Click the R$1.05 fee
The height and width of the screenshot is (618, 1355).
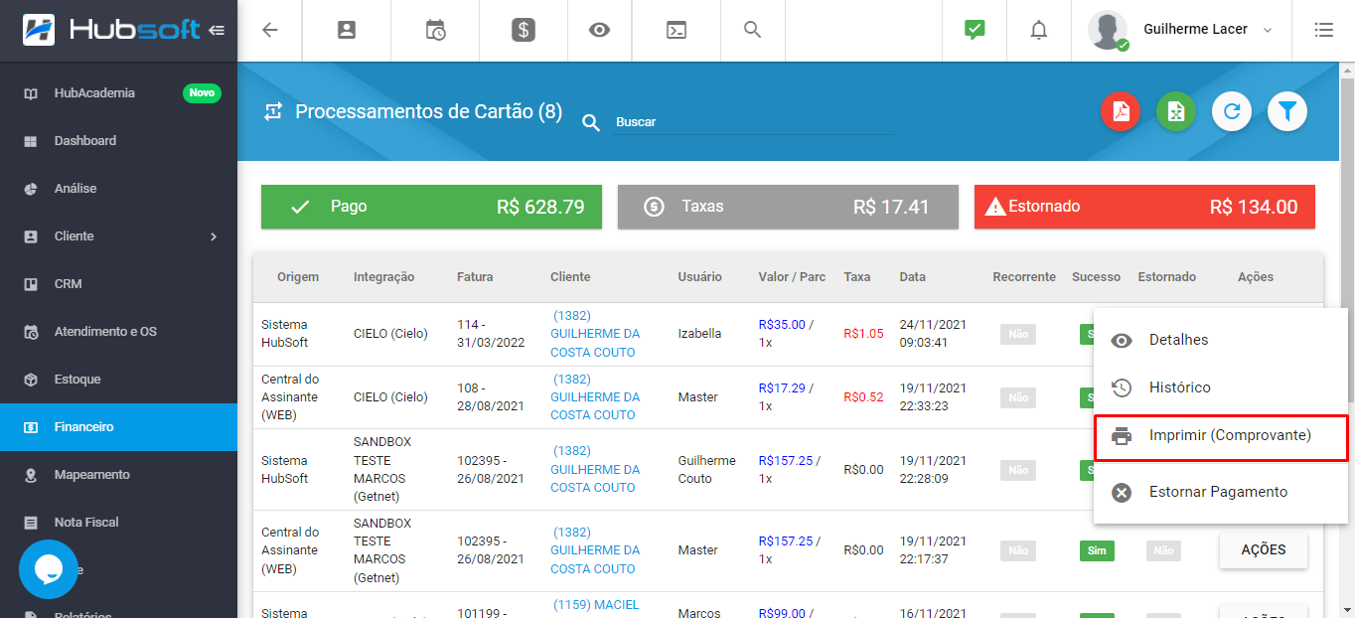coord(863,334)
